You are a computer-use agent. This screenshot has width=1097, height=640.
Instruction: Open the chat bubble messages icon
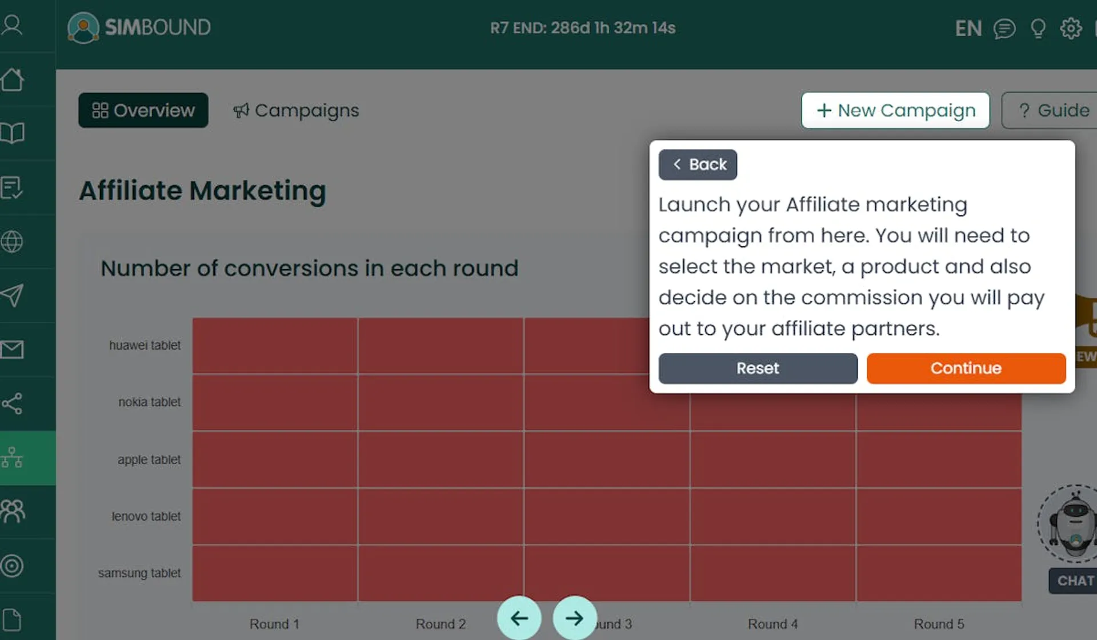point(1006,28)
